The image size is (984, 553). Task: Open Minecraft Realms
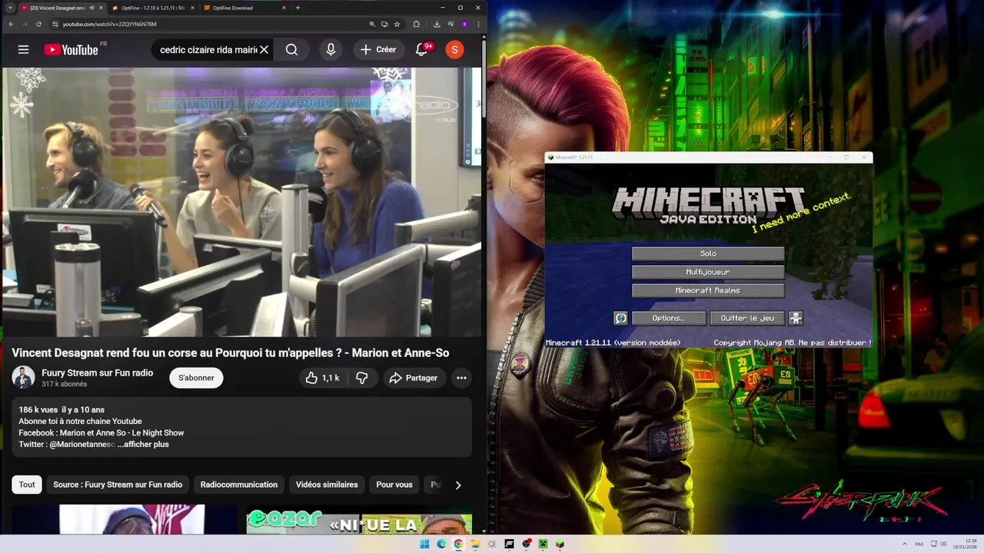pos(708,290)
